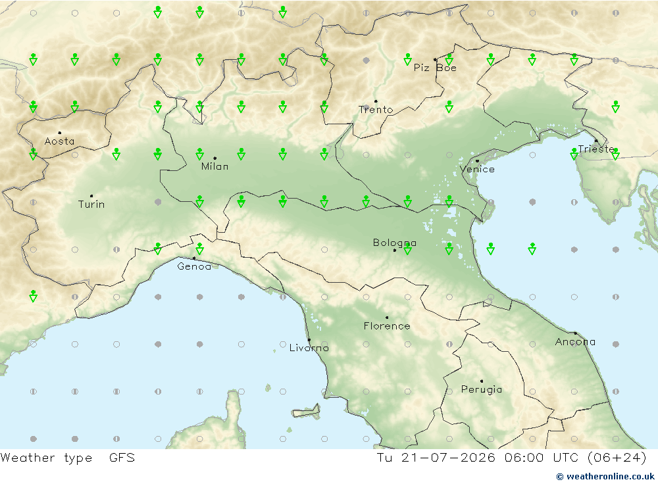The image size is (658, 482).
Task: Click the green shower symbol overlapping Bologna's label
Action: (x=407, y=249)
